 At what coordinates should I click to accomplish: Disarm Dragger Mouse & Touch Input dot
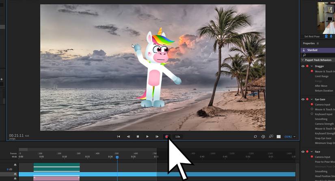pos(312,71)
